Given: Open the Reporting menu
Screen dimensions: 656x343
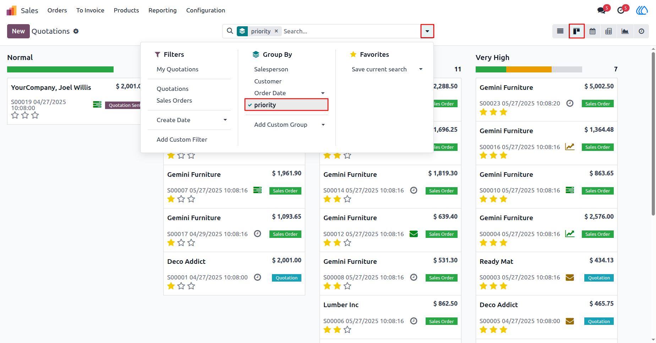Looking at the screenshot, I should point(163,10).
